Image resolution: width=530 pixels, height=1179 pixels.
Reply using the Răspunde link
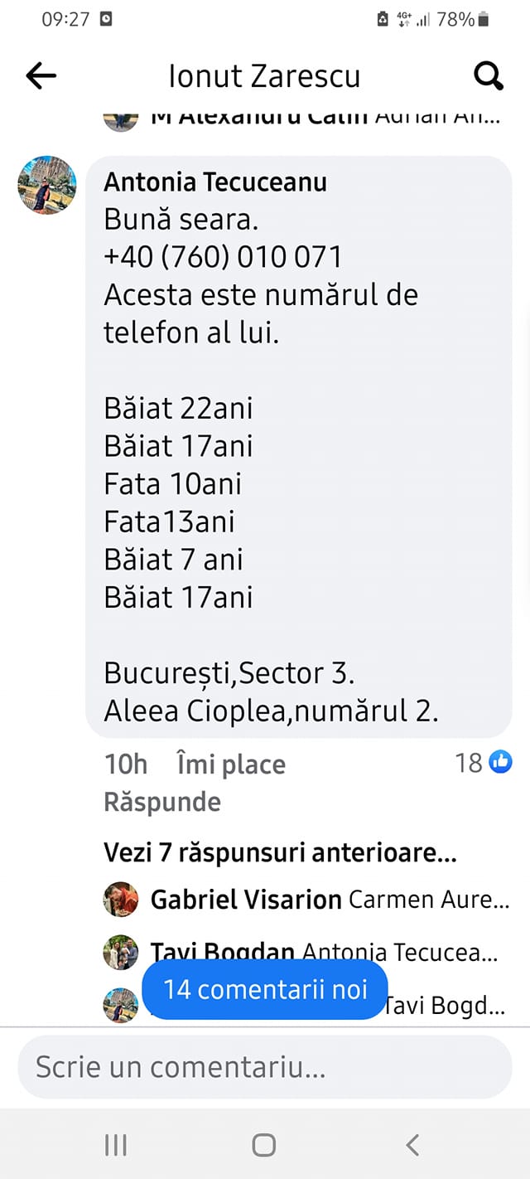click(162, 802)
